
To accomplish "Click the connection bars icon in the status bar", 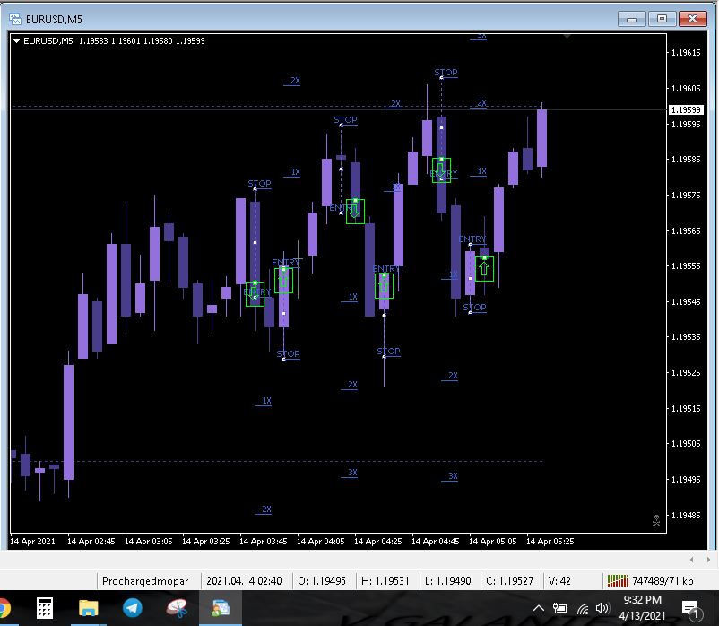I will click(618, 581).
